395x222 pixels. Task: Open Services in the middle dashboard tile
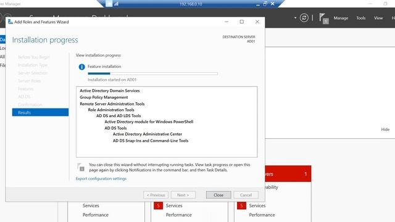(174, 205)
